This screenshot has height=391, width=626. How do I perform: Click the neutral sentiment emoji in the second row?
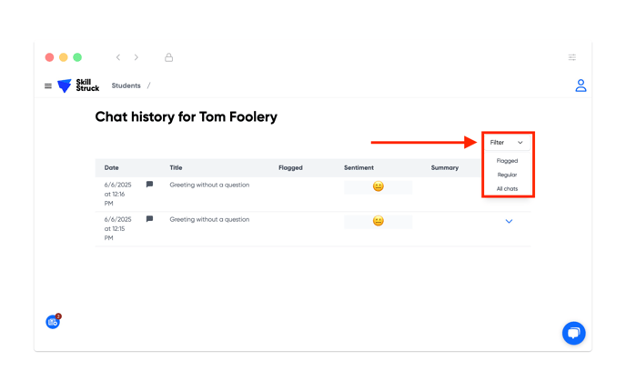click(x=379, y=221)
